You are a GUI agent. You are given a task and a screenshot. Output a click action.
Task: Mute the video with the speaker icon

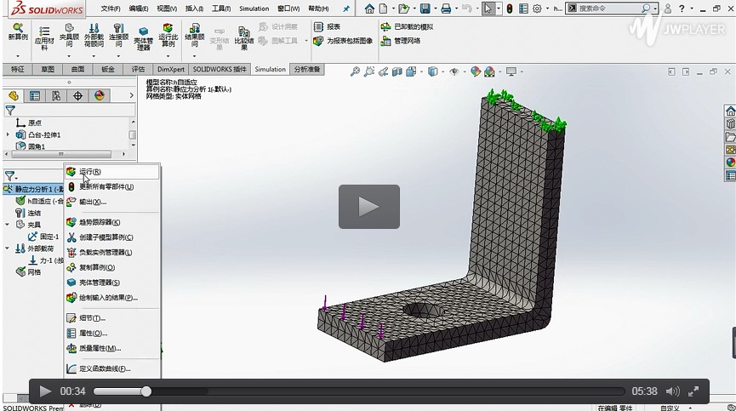[x=672, y=391]
